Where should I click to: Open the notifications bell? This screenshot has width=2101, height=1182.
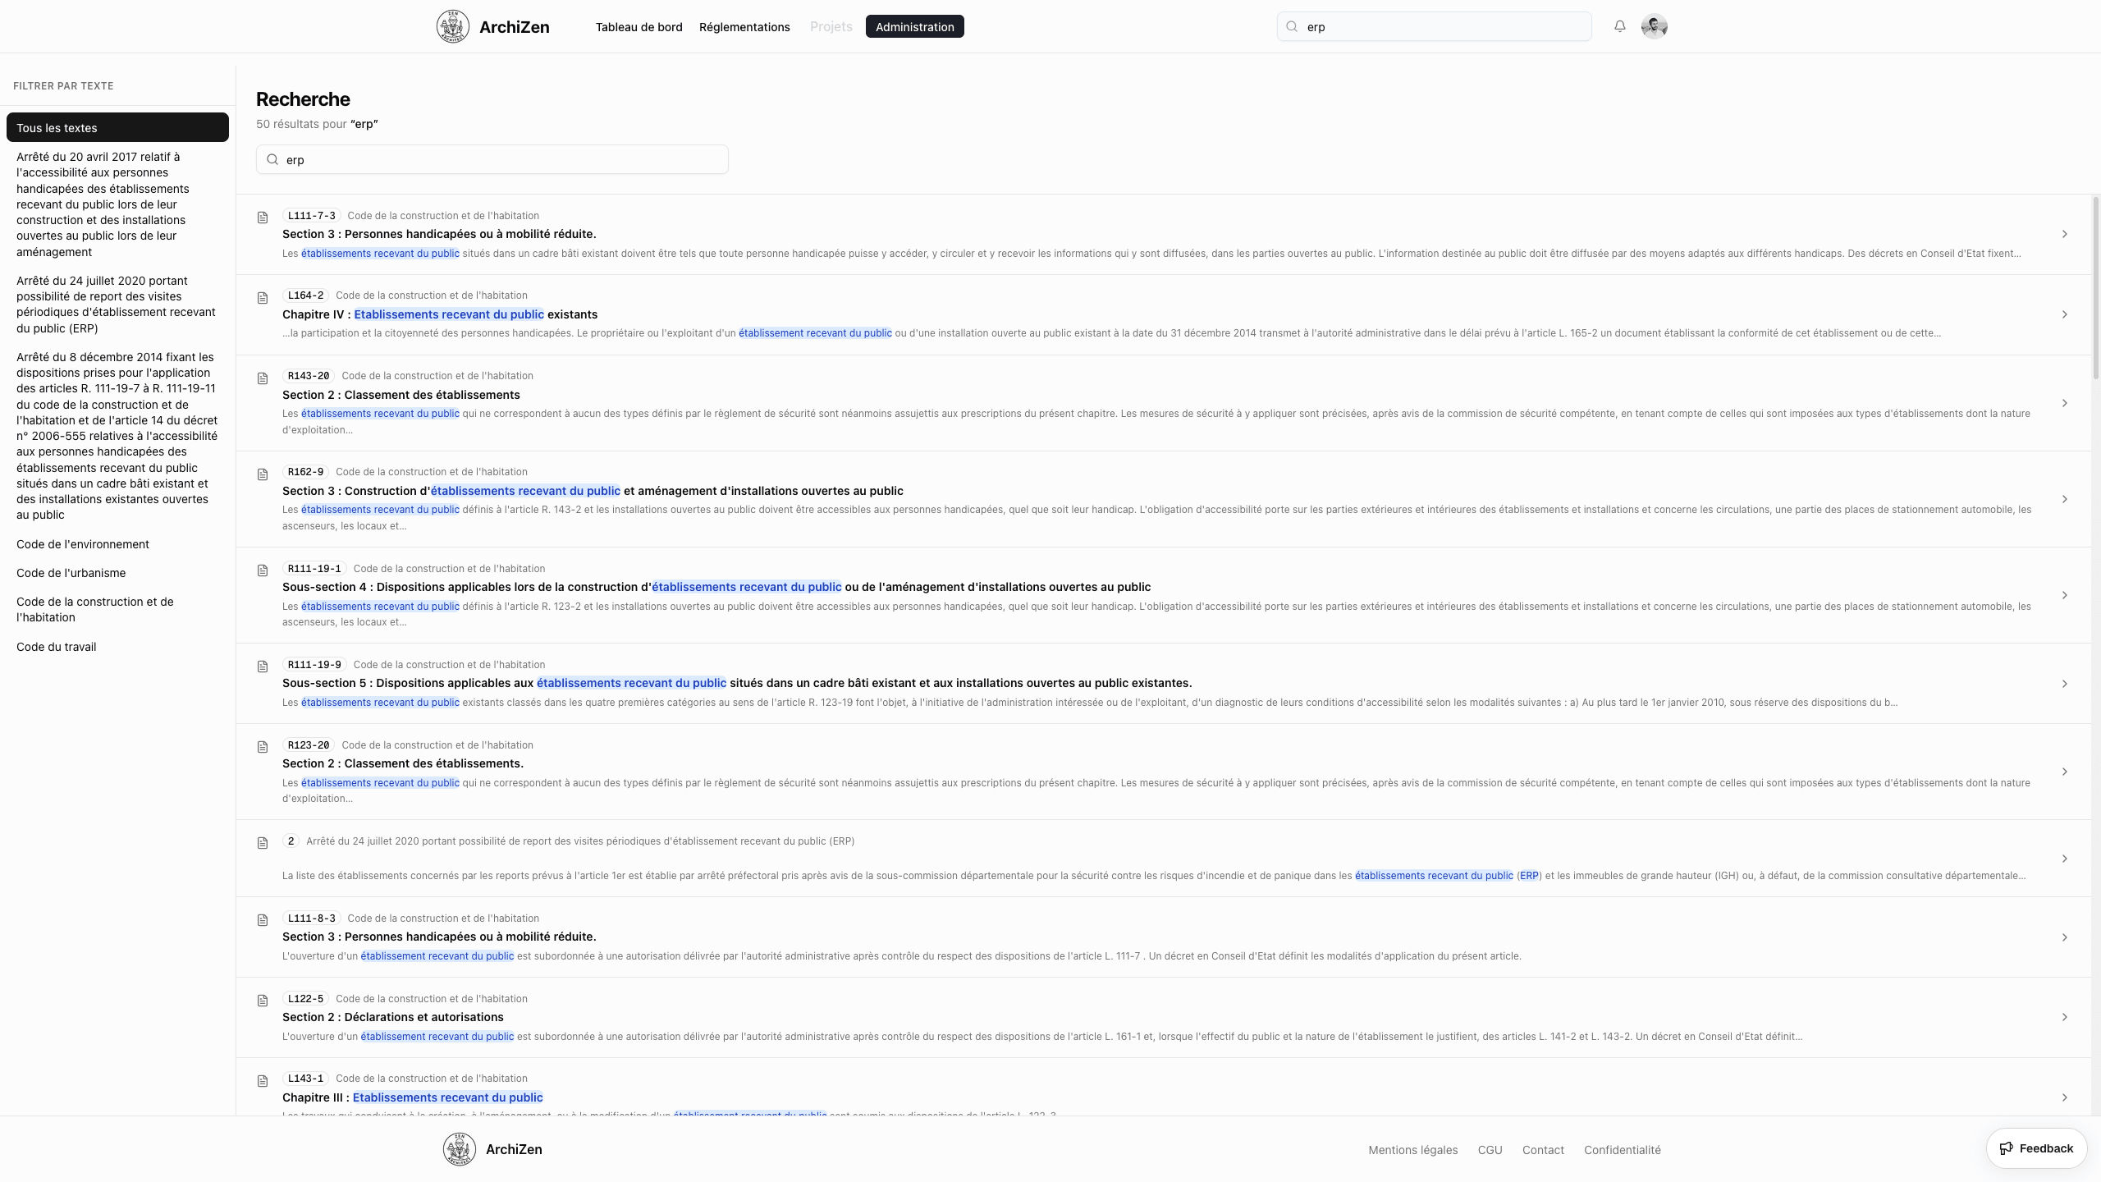tap(1619, 25)
